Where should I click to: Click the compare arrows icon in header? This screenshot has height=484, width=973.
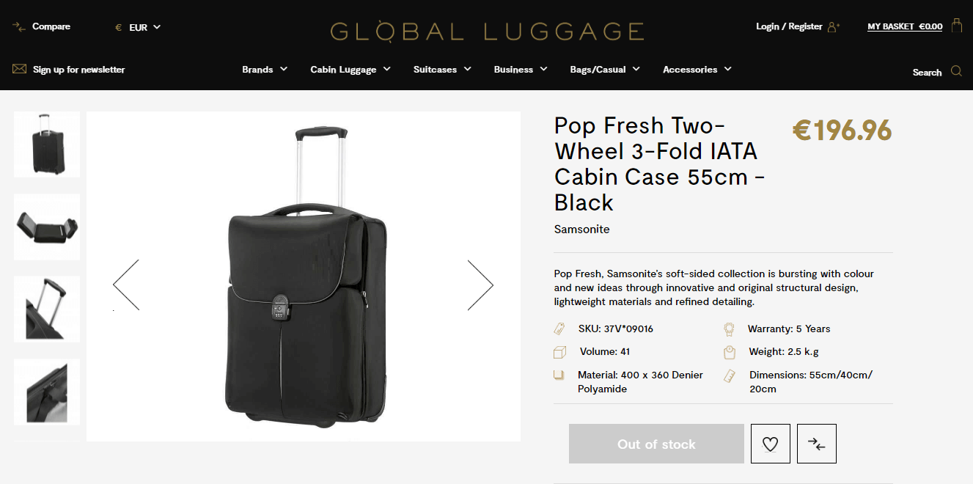pos(19,26)
